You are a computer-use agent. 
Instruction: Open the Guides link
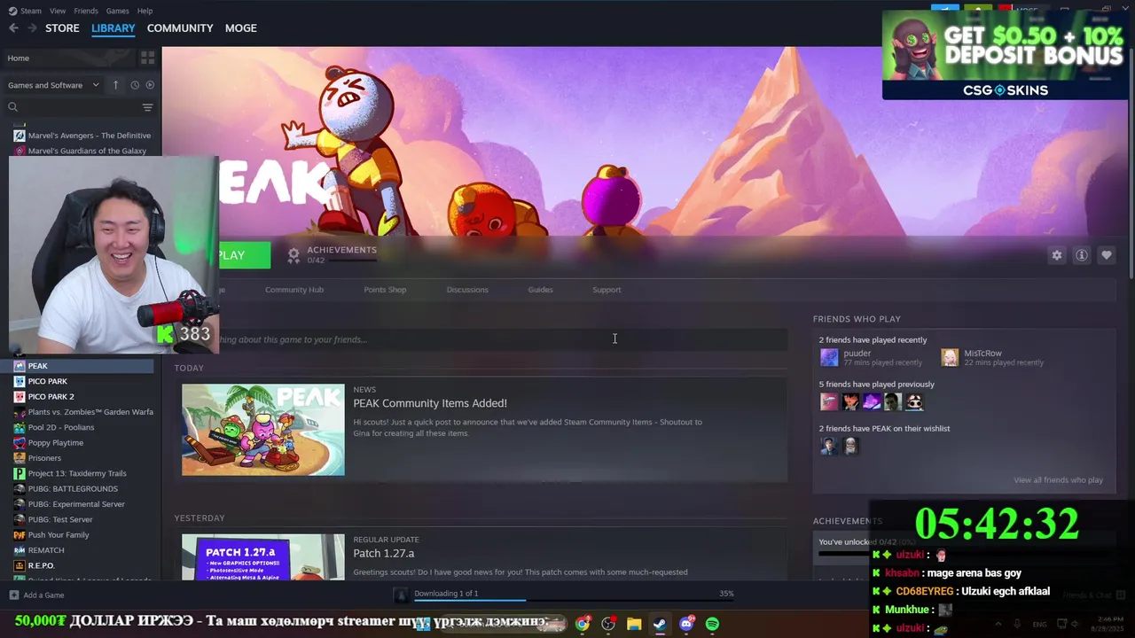click(540, 290)
